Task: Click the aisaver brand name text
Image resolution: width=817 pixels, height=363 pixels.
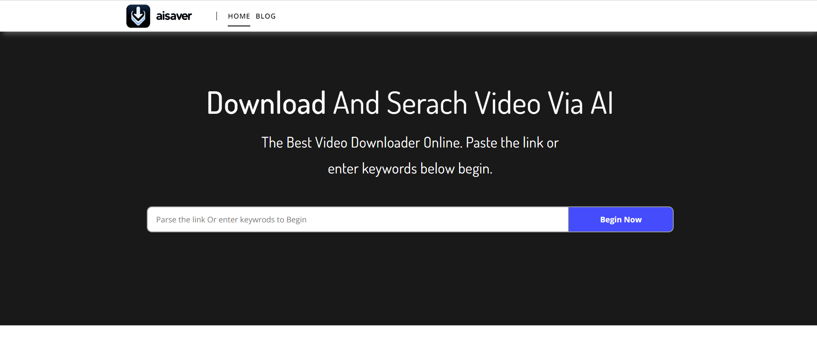Action: [174, 16]
